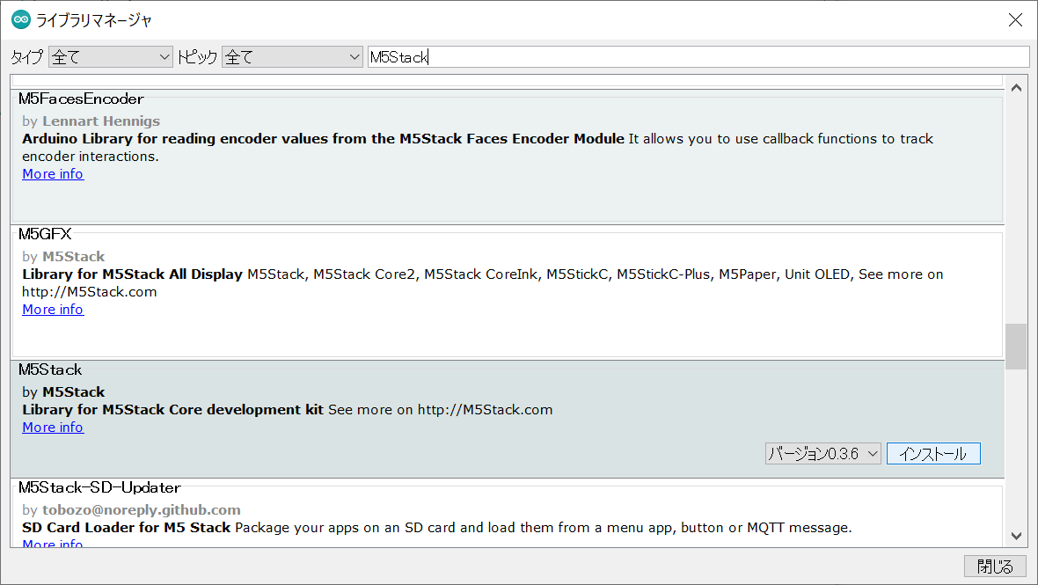Viewport: 1038px width, 585px height.
Task: Open More info link for M5Stack-SD-Updater
Action: (53, 544)
